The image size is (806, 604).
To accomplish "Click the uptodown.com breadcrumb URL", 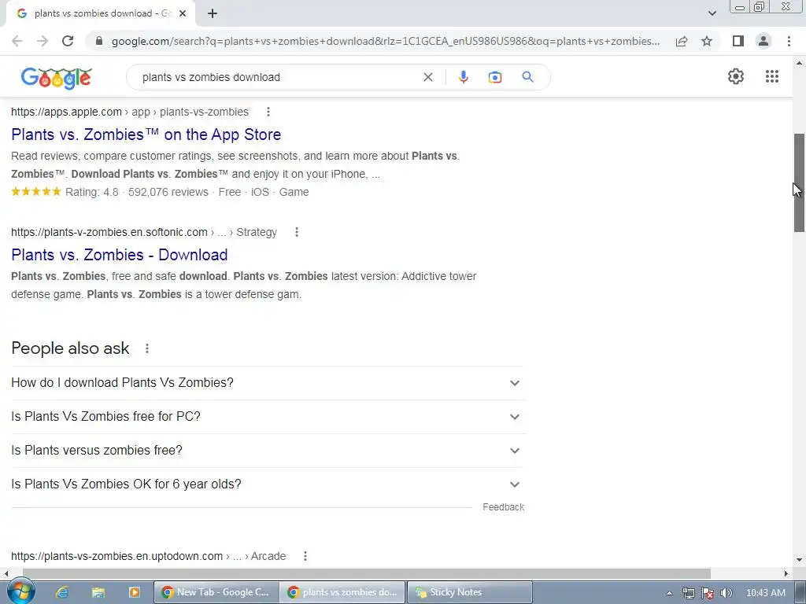I will click(149, 556).
